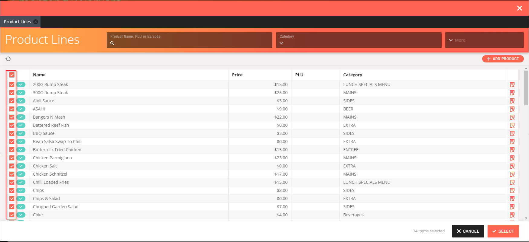
Task: Click the 74 items selected text
Action: (429, 231)
